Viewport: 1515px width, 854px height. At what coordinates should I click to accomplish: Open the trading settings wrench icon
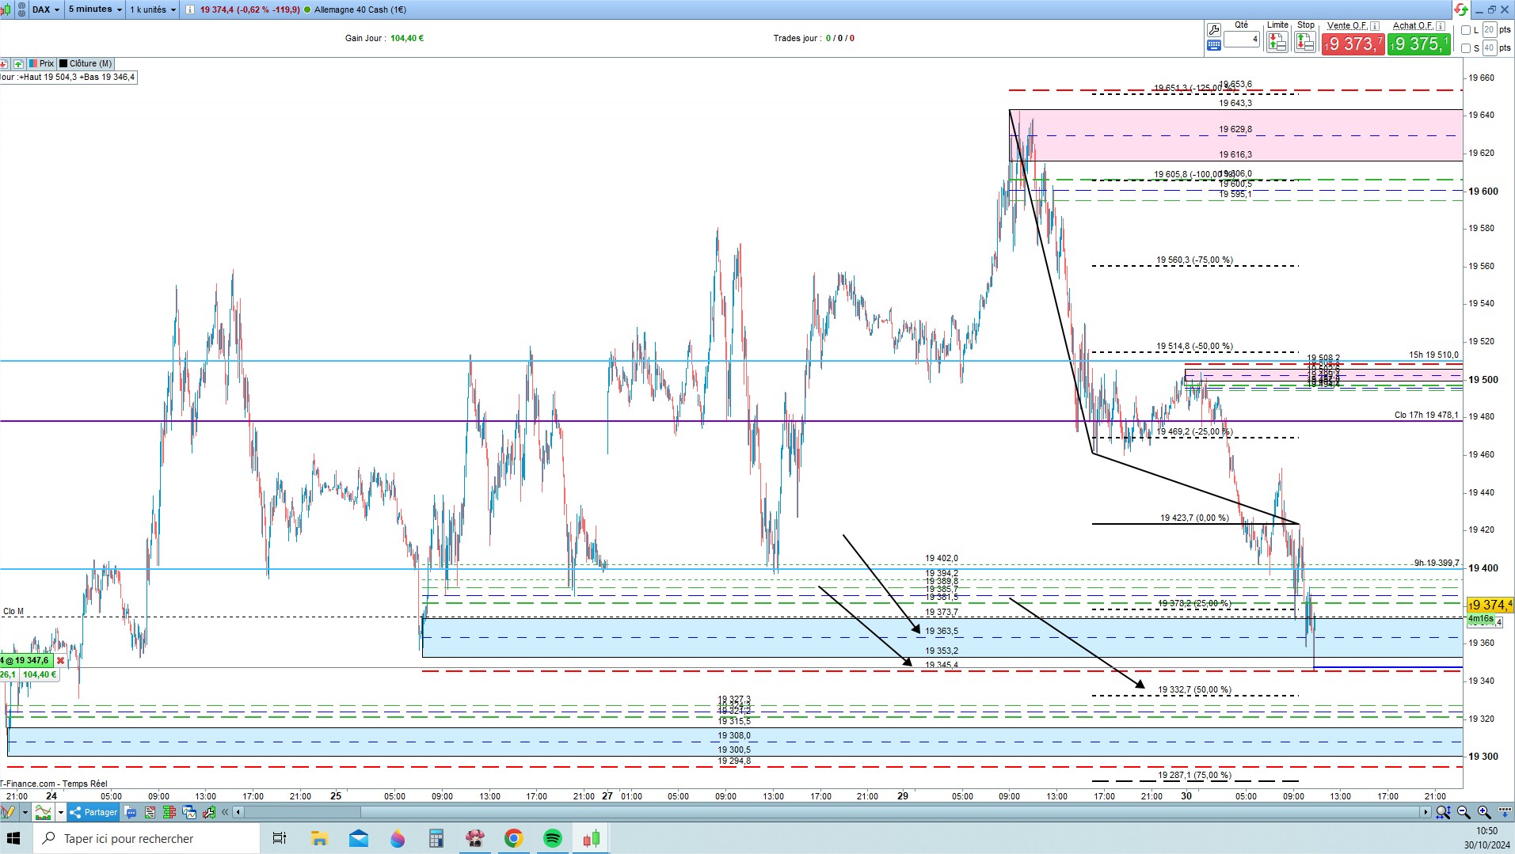tap(1213, 30)
